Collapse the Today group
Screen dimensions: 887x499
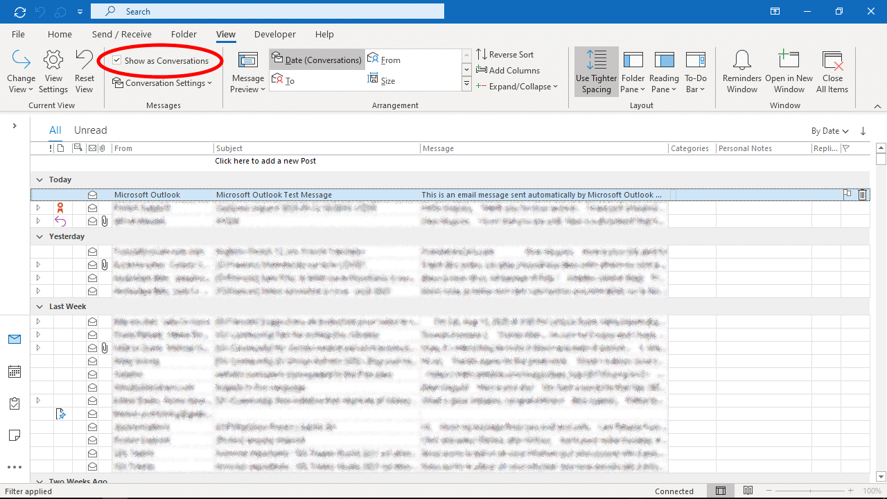[x=39, y=180]
